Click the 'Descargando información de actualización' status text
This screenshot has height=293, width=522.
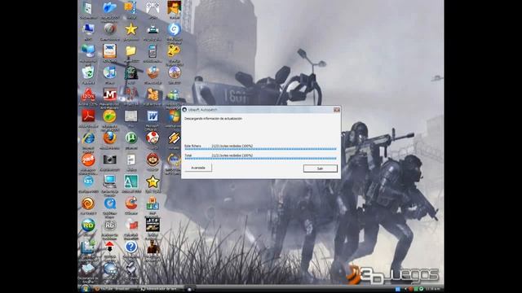(x=214, y=119)
